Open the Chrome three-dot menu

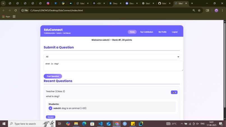(x=222, y=10)
